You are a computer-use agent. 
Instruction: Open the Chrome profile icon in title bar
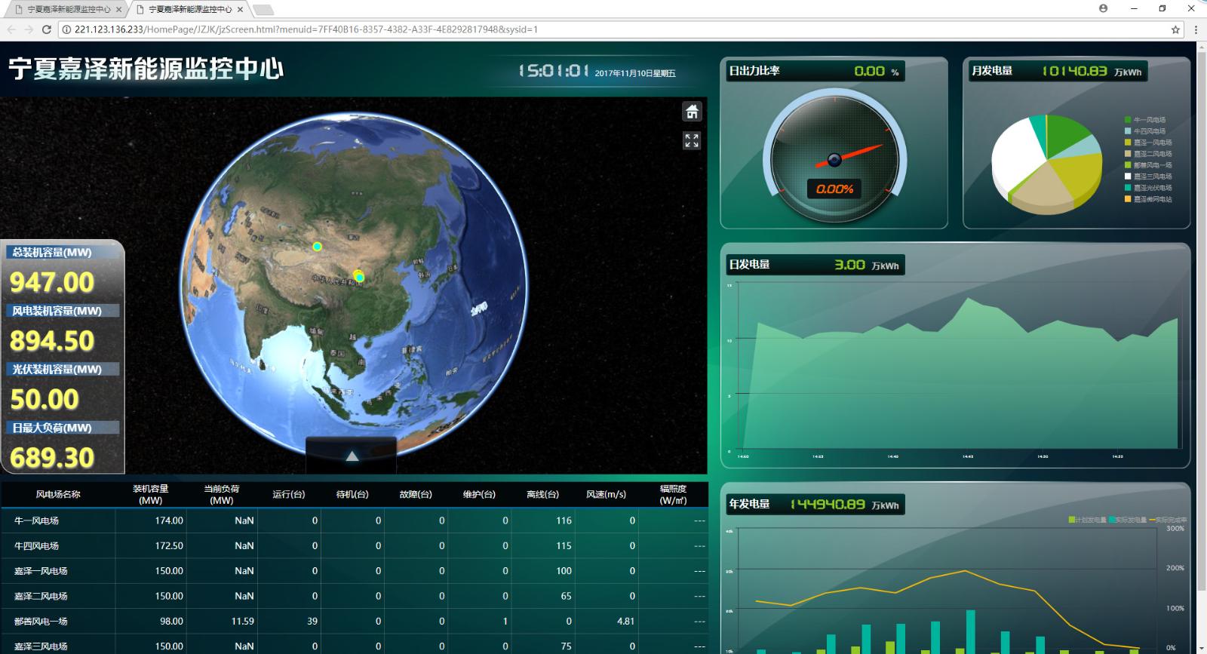pyautogui.click(x=1104, y=8)
